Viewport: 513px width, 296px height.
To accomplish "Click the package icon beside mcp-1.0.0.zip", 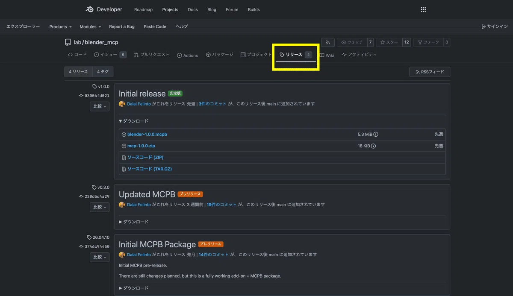I will pos(124,146).
